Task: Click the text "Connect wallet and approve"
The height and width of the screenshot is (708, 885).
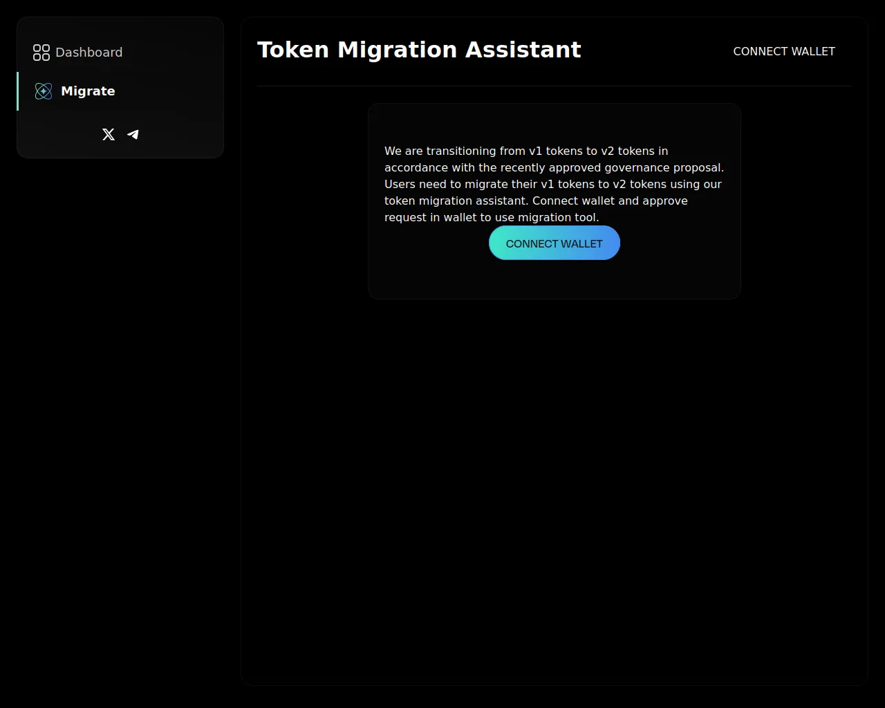Action: [x=609, y=201]
